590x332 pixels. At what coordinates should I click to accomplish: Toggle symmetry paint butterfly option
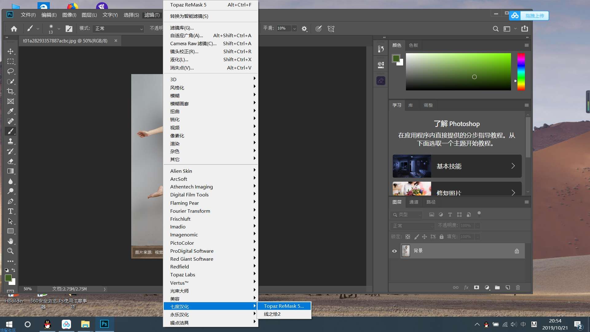click(x=331, y=29)
